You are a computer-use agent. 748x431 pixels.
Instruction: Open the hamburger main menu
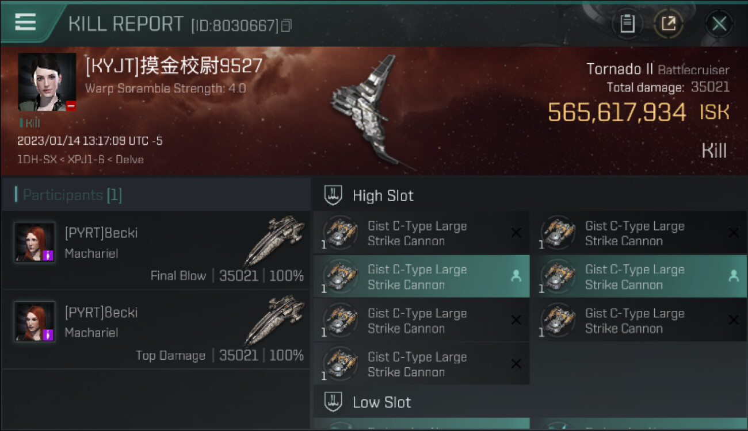[25, 22]
